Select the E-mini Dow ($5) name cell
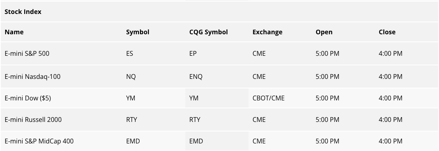 pos(28,98)
